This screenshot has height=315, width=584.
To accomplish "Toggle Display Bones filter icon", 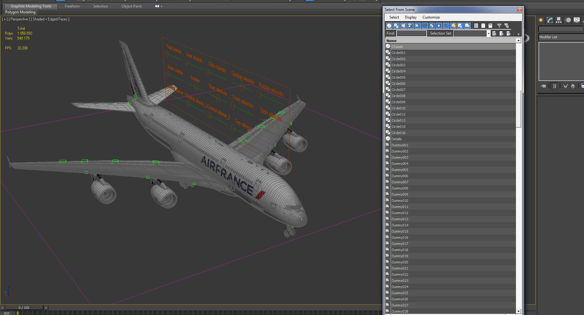I will pos(446,26).
